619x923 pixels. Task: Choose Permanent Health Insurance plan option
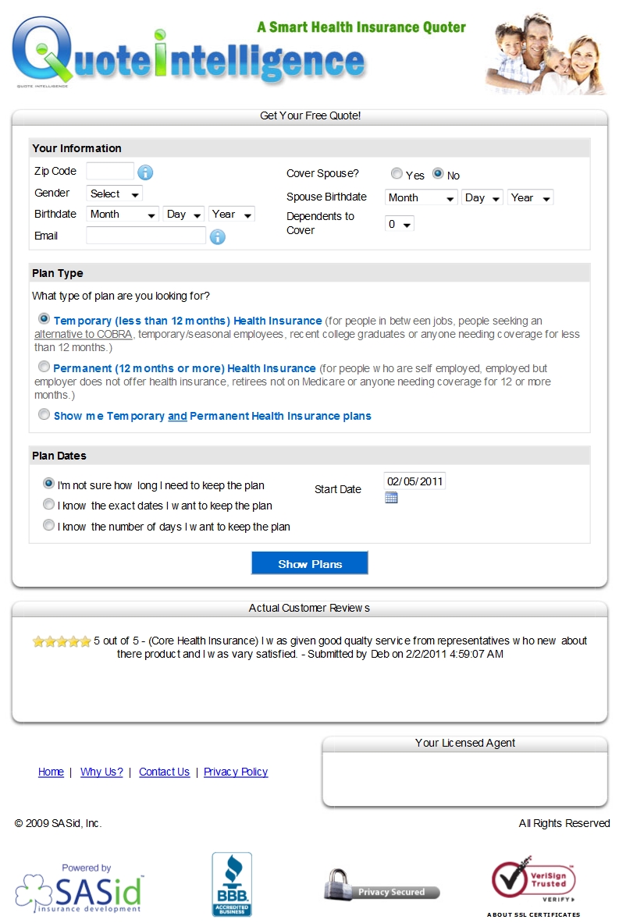tap(44, 367)
